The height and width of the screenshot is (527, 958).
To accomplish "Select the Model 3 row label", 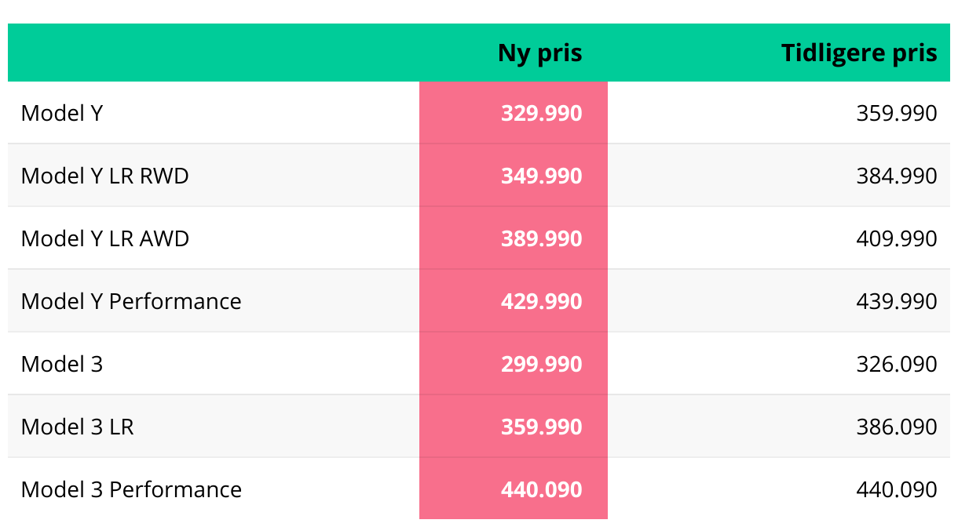I will [62, 364].
